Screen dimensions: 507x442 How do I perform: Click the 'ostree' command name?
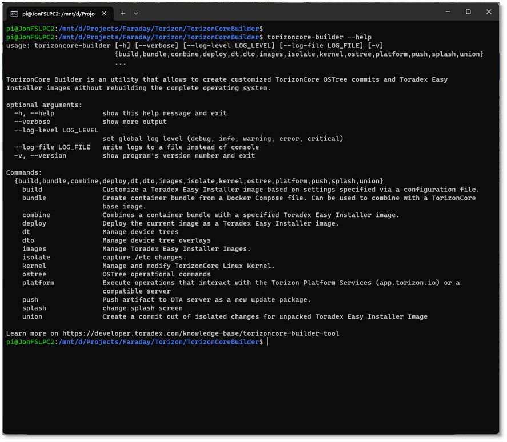34,274
